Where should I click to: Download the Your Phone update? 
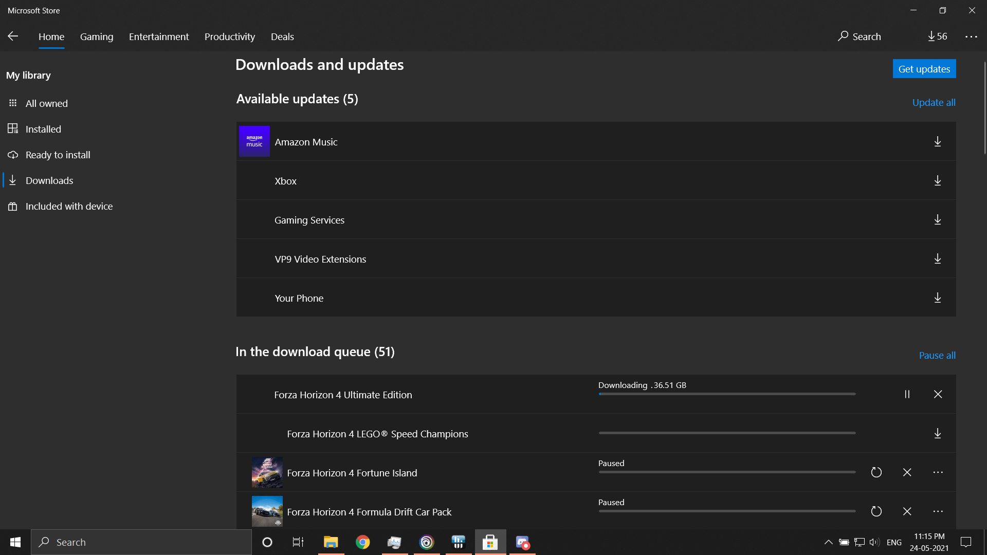(x=938, y=298)
